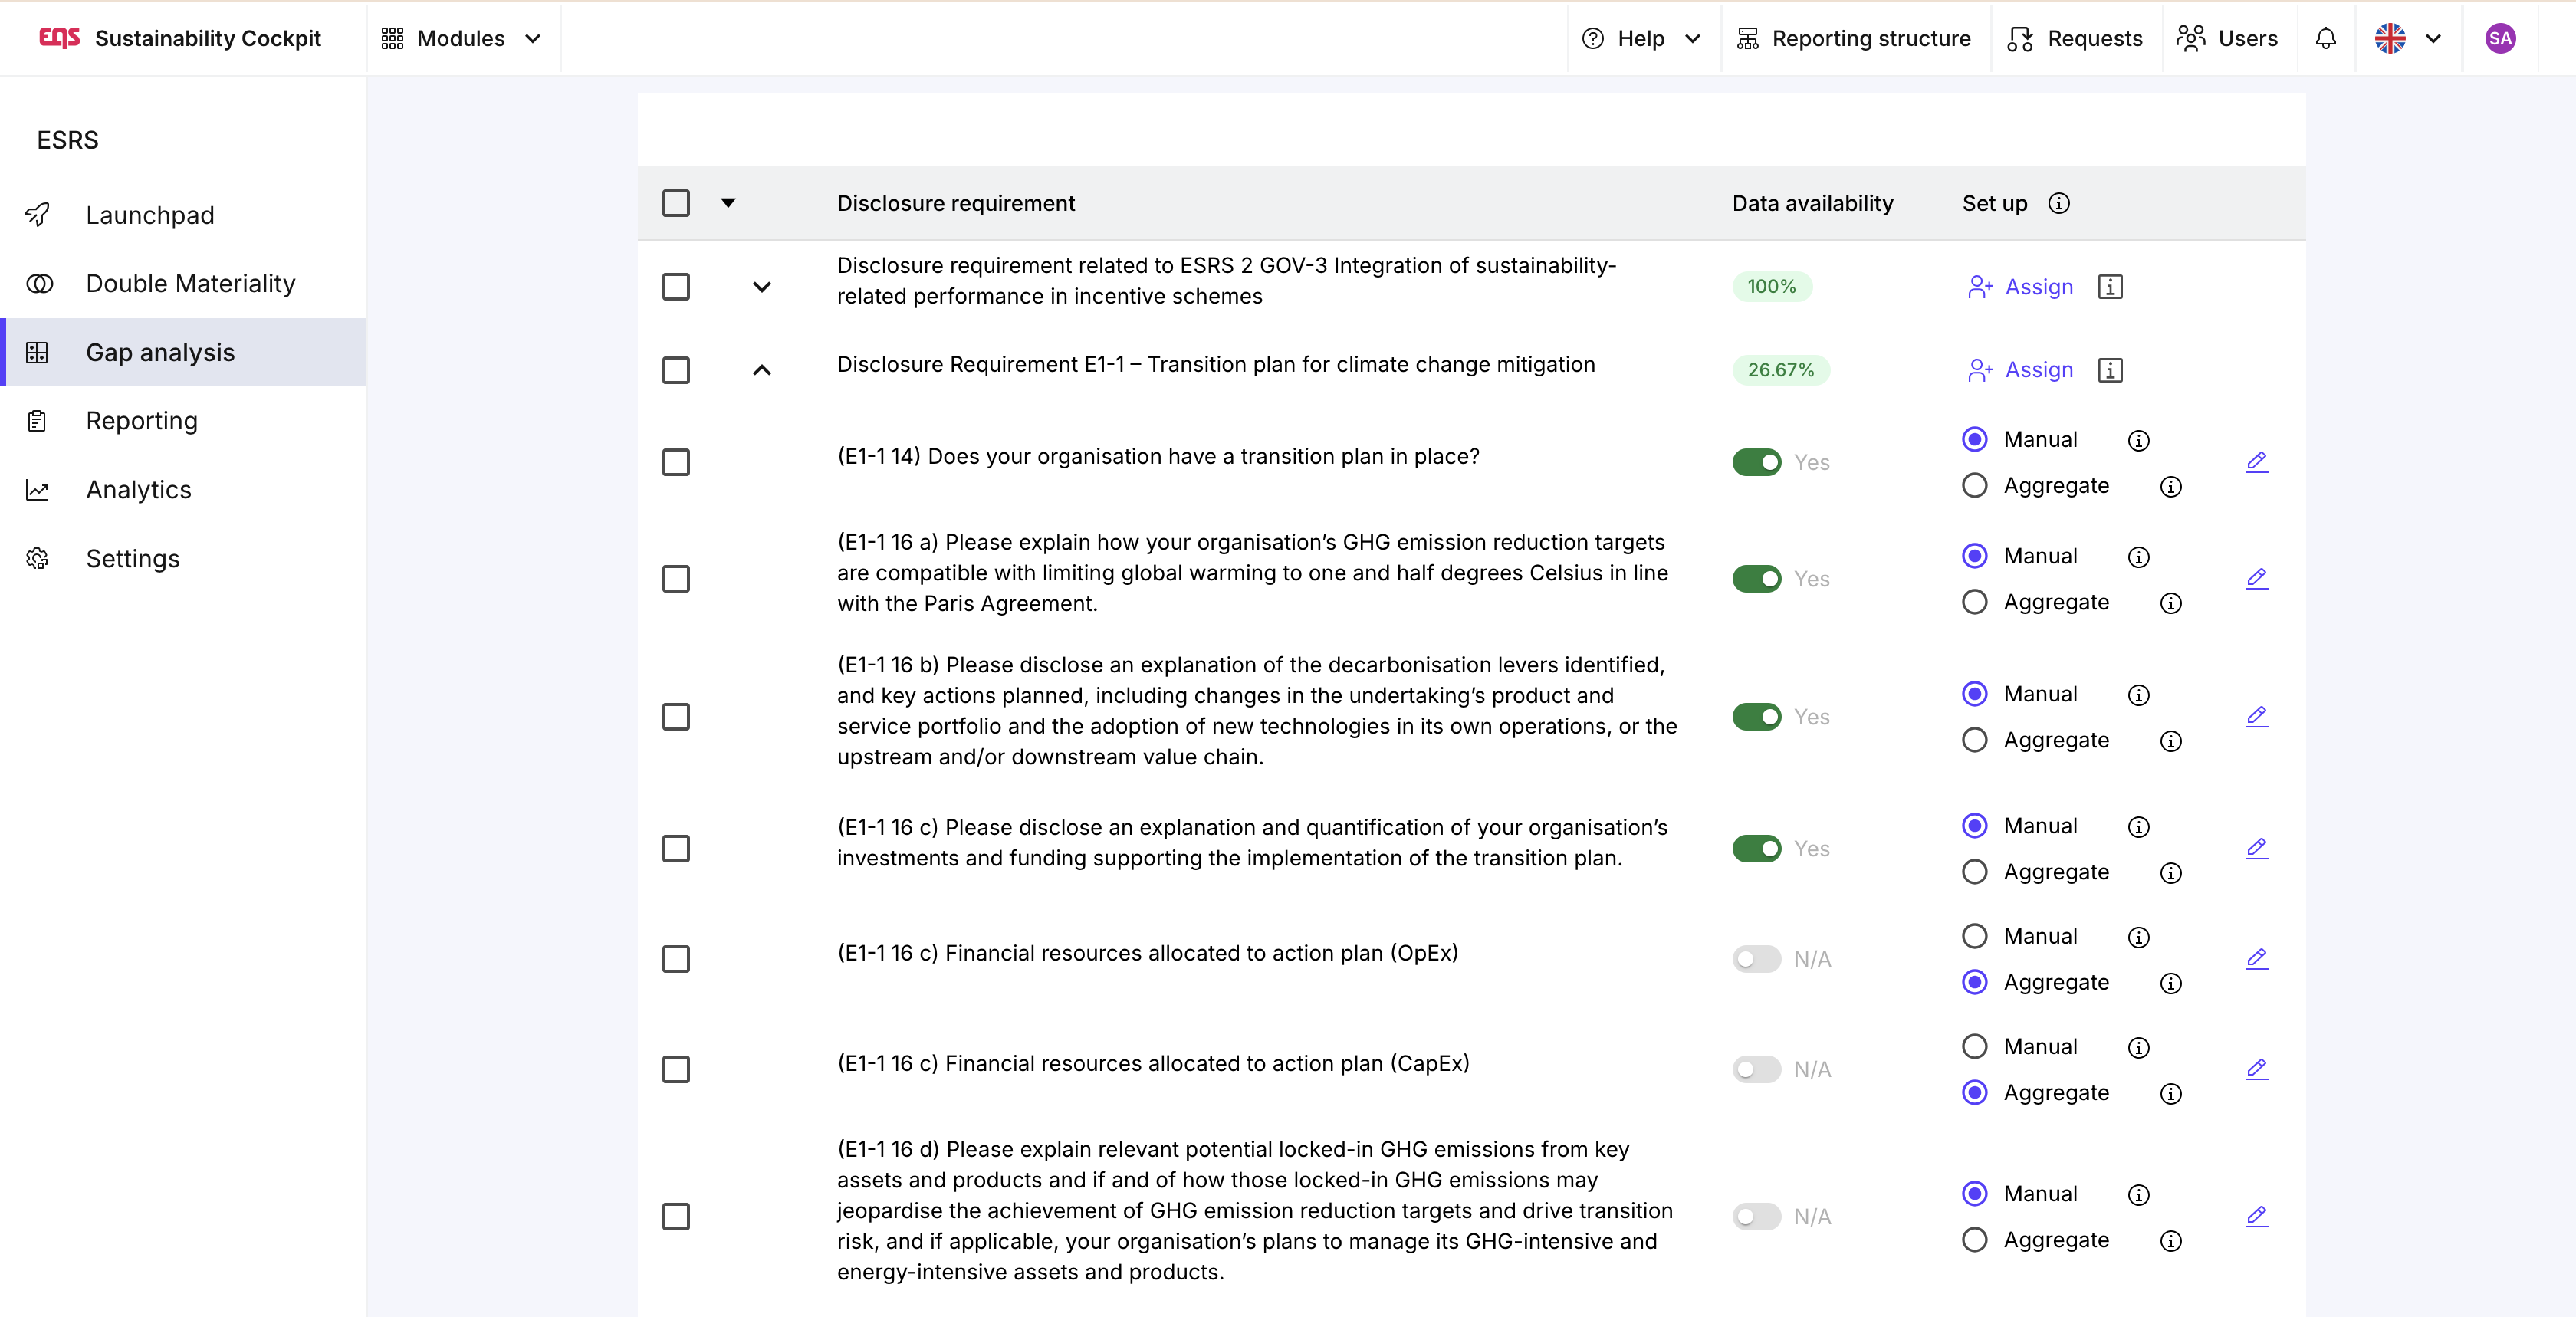2576x1317 pixels.
Task: Click info icon beside Aggregate in CapEx row
Action: 2170,1094
